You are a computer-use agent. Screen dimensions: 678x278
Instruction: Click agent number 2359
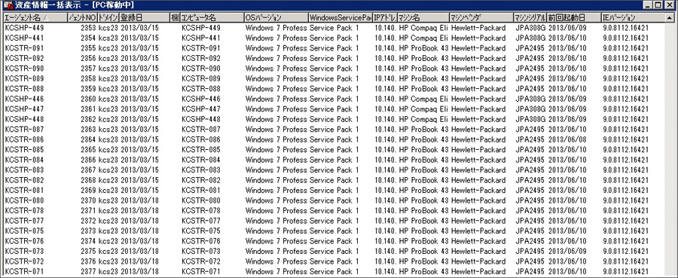click(x=88, y=89)
